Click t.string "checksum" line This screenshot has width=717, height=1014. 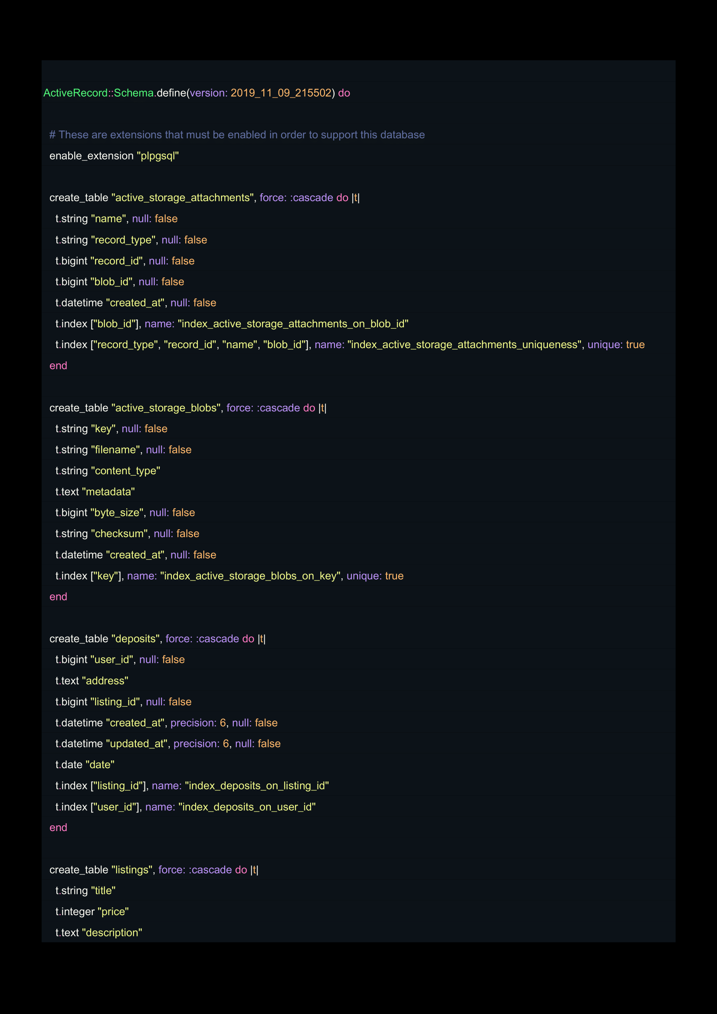coord(127,534)
